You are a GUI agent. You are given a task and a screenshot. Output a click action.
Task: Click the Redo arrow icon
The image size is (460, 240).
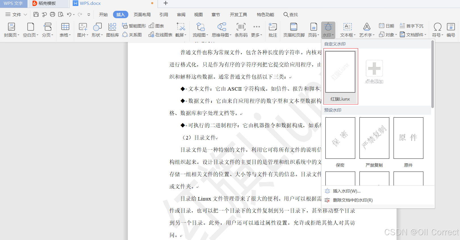(x=80, y=14)
